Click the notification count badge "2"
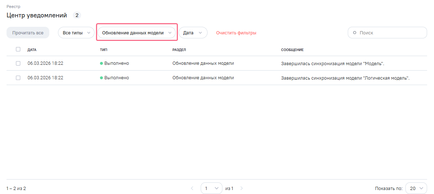 pyautogui.click(x=77, y=15)
